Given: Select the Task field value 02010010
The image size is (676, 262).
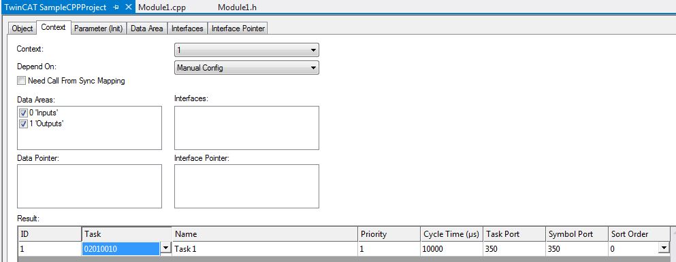Looking at the screenshot, I should (x=120, y=248).
